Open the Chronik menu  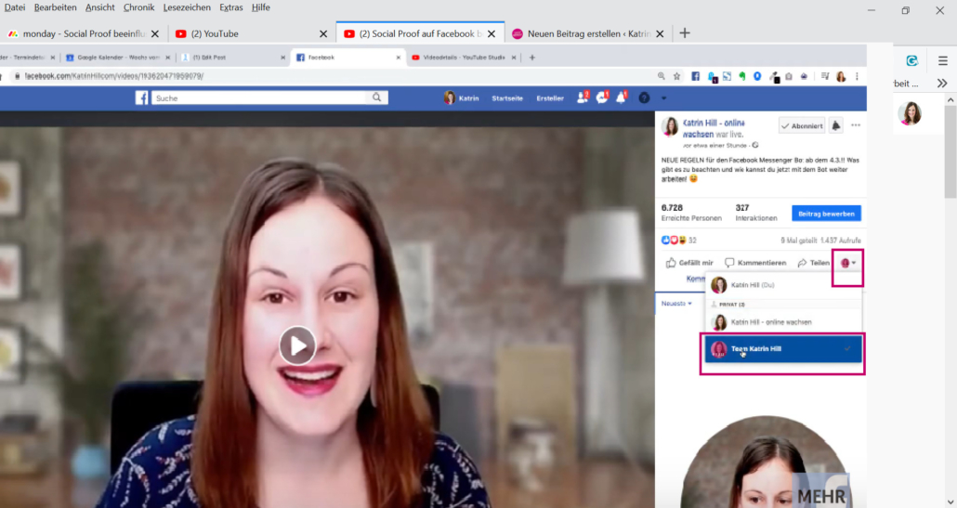[x=139, y=7]
